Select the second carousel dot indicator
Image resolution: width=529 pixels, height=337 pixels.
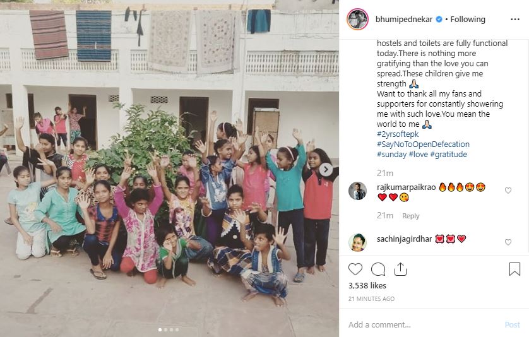point(165,329)
